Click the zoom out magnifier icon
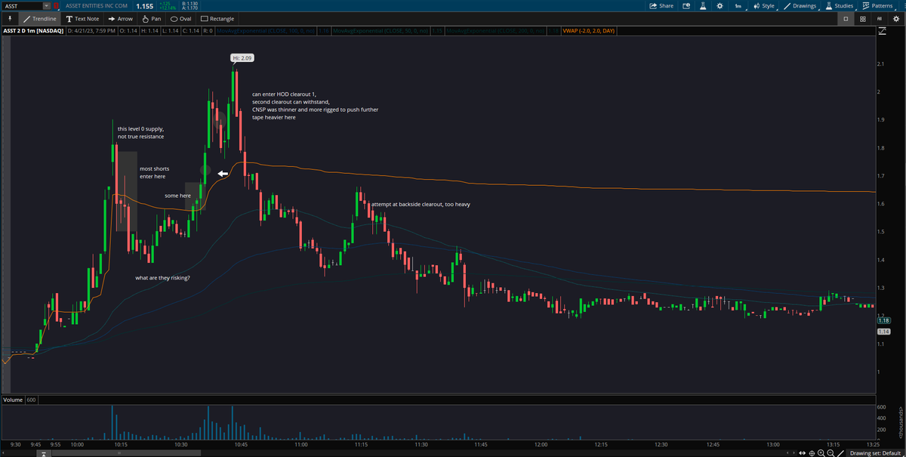This screenshot has height=457, width=906. (x=830, y=453)
